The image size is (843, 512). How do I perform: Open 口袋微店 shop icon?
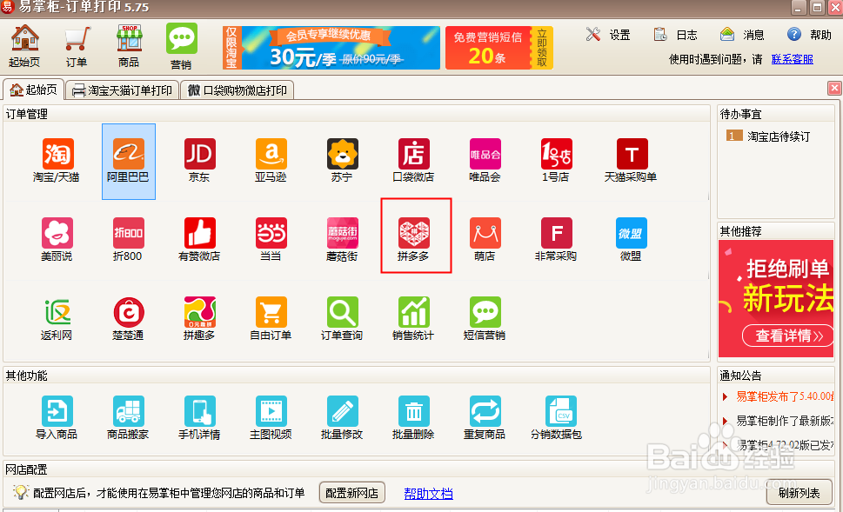click(413, 161)
